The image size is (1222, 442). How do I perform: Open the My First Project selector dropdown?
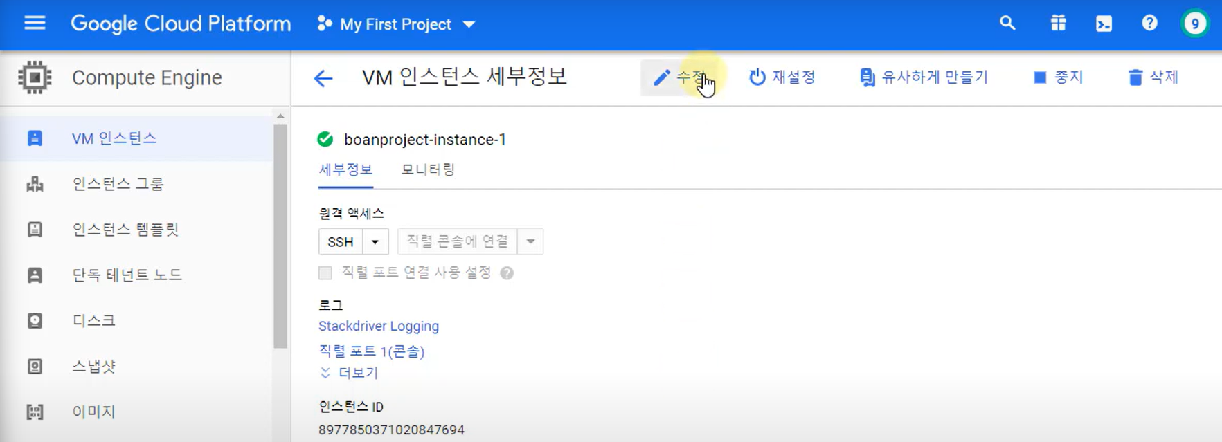[x=397, y=24]
